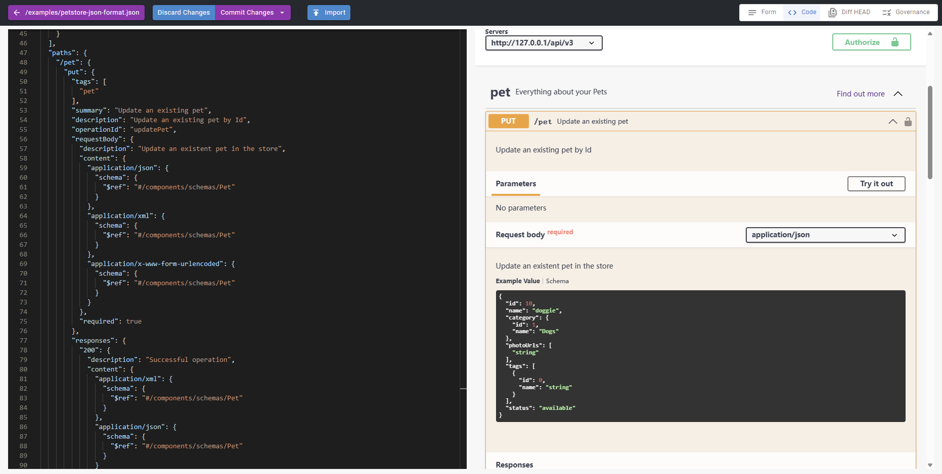This screenshot has width=942, height=474.
Task: Follow the Find out more link
Action: [861, 94]
